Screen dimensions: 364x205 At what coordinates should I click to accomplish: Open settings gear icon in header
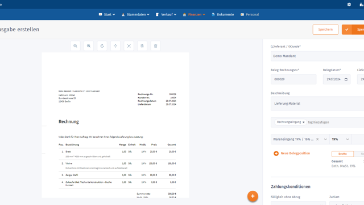tap(349, 5)
